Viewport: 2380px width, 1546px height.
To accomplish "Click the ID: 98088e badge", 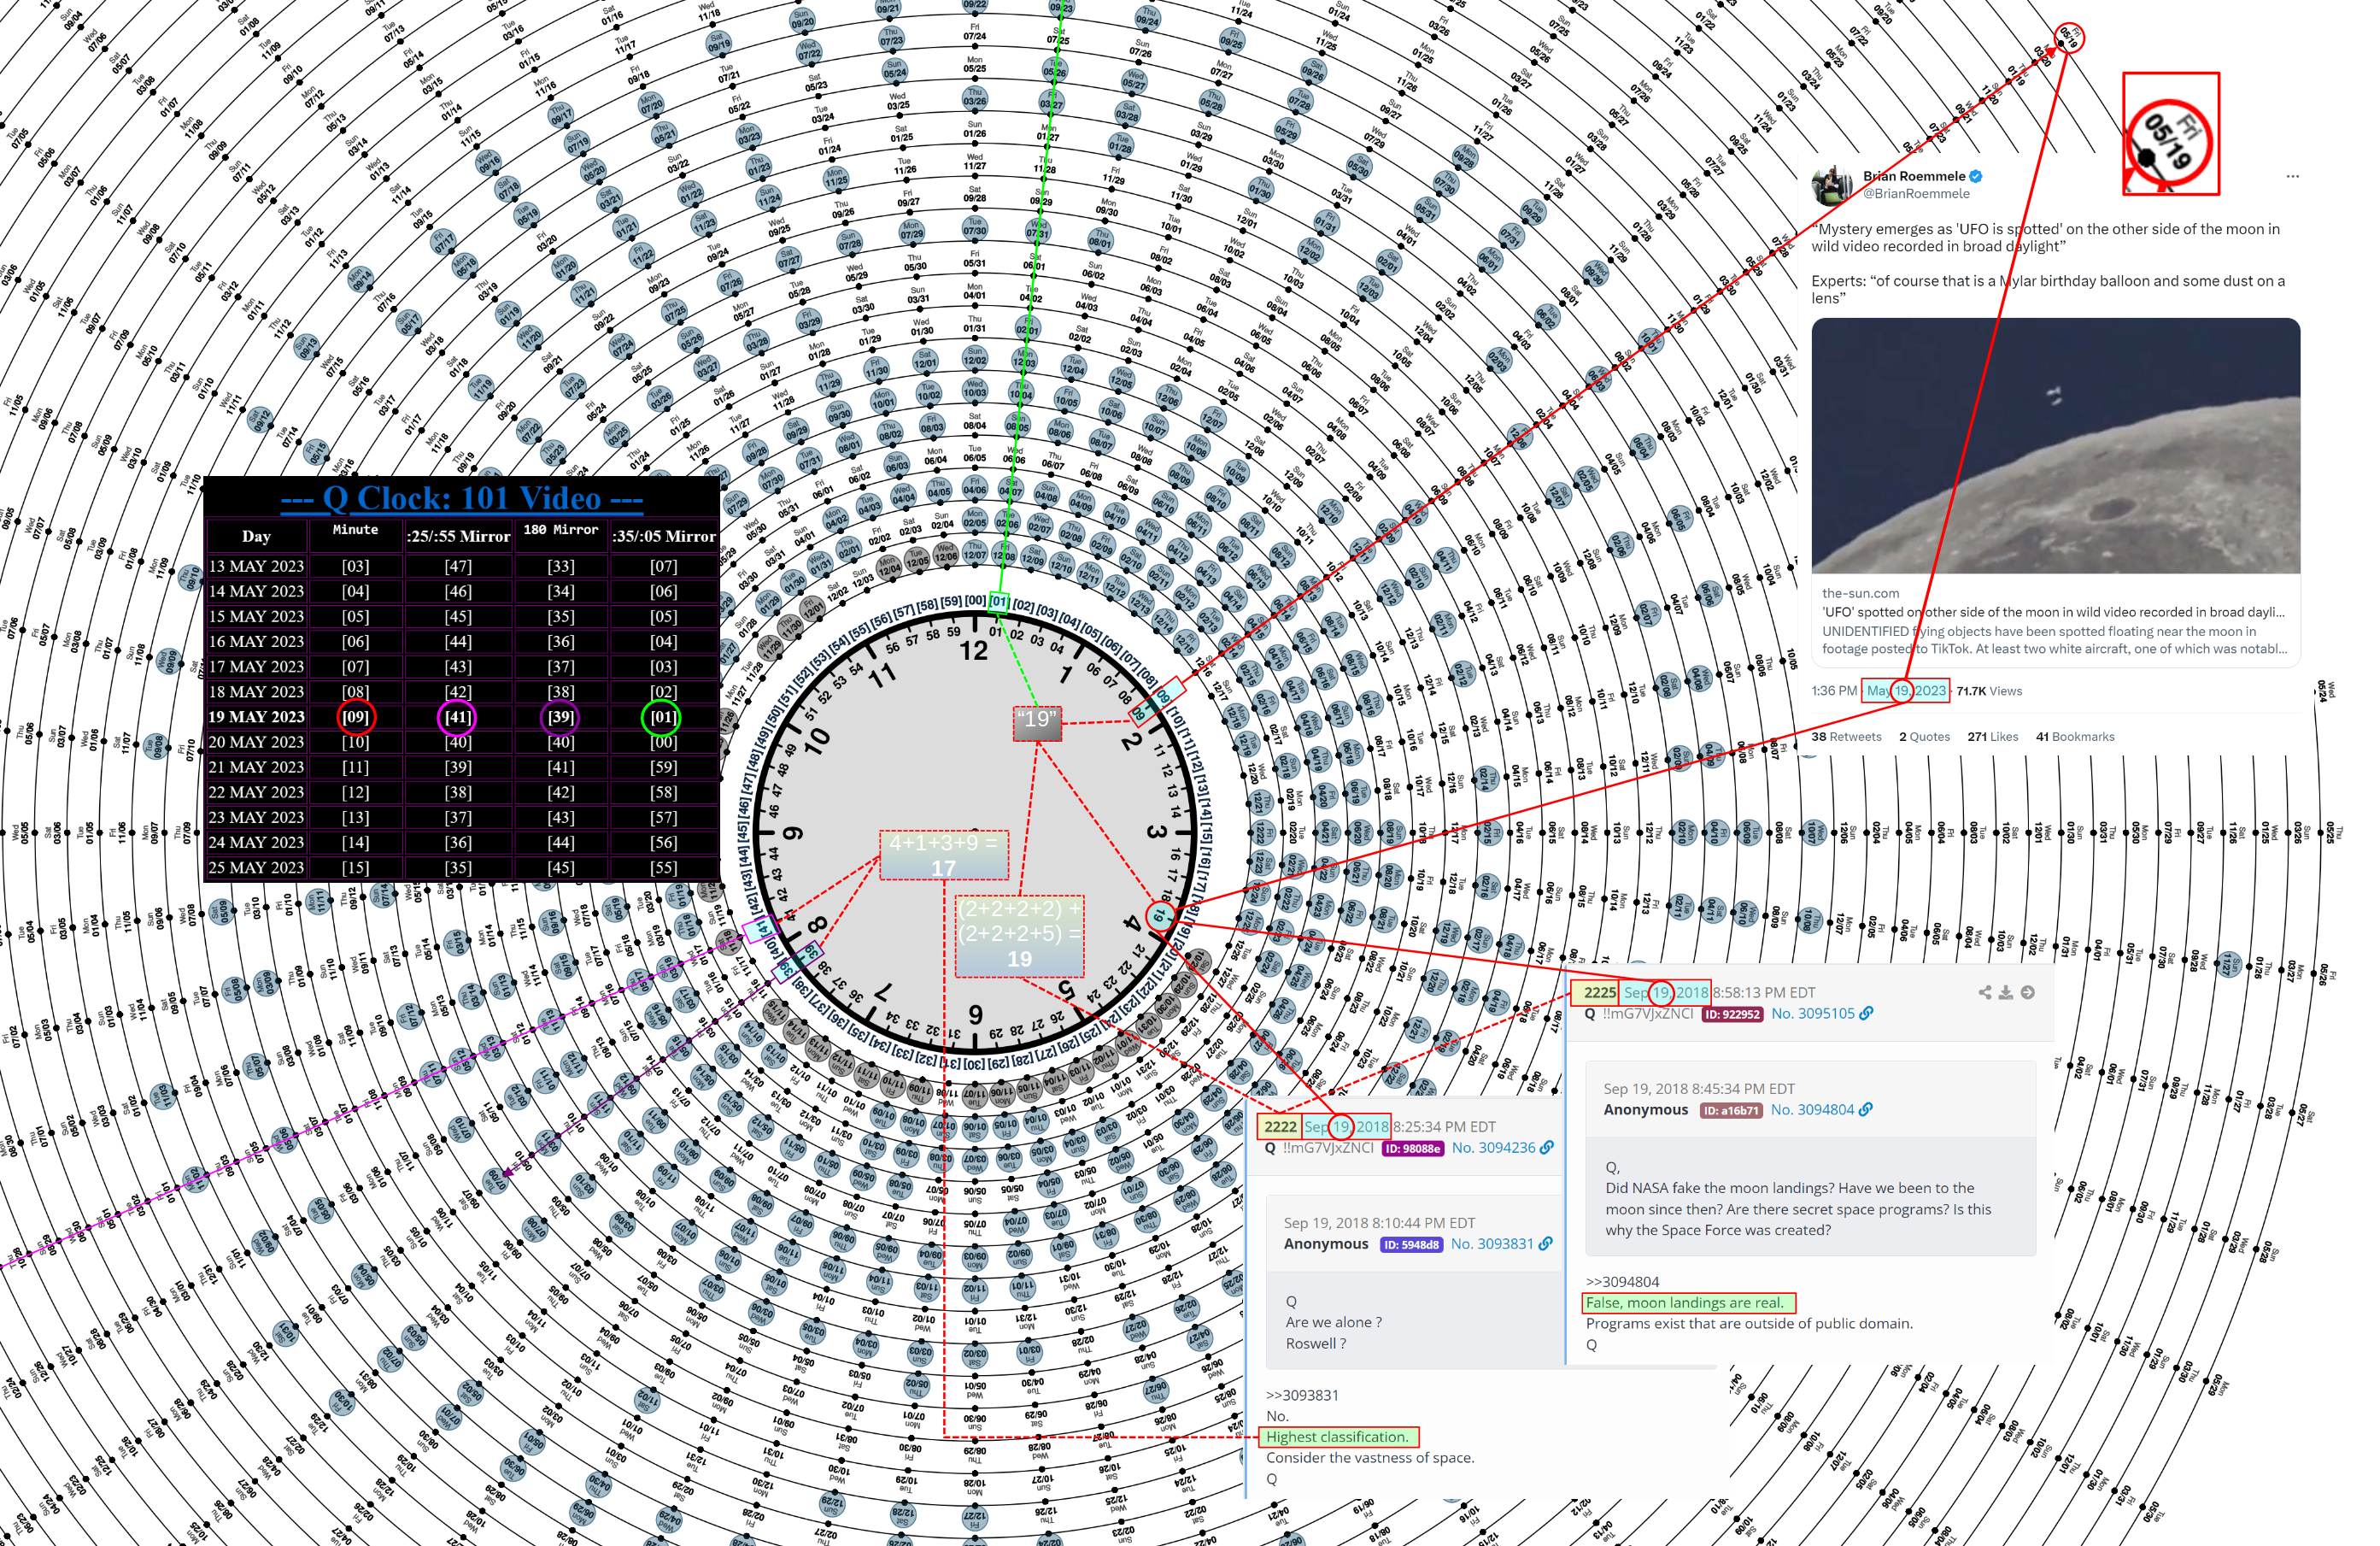I will pyautogui.click(x=1412, y=1149).
